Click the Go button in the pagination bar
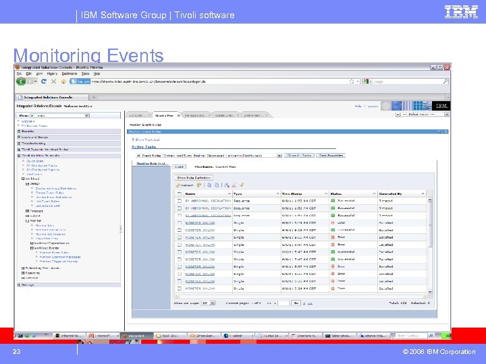The image size is (486, 364). pyautogui.click(x=296, y=303)
